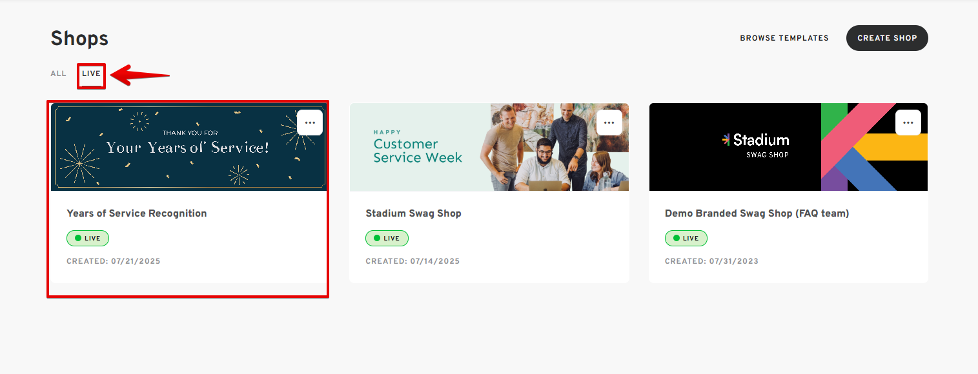Switch to the ALL shops tab
978x374 pixels.
[58, 74]
